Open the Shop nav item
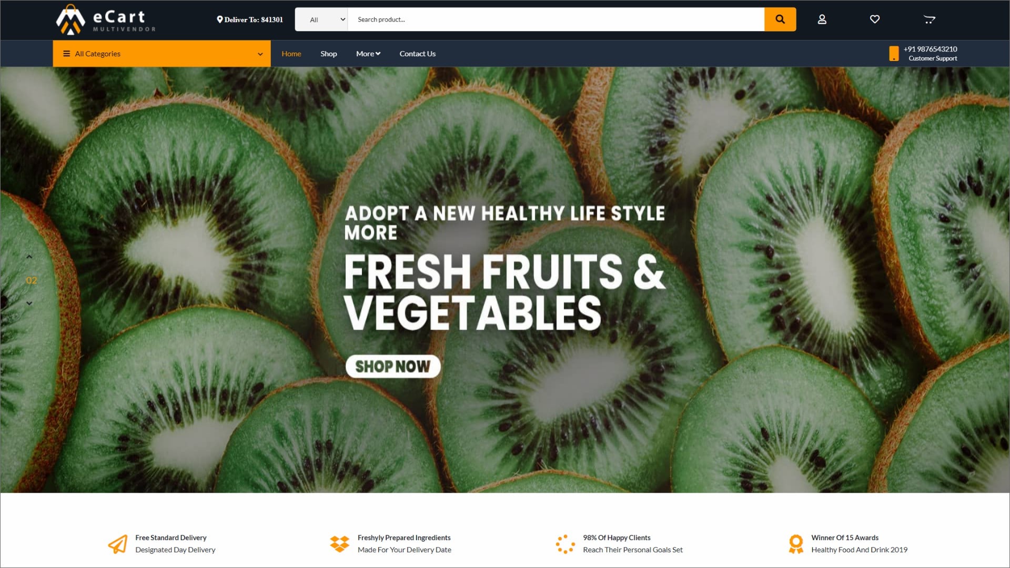 point(329,54)
